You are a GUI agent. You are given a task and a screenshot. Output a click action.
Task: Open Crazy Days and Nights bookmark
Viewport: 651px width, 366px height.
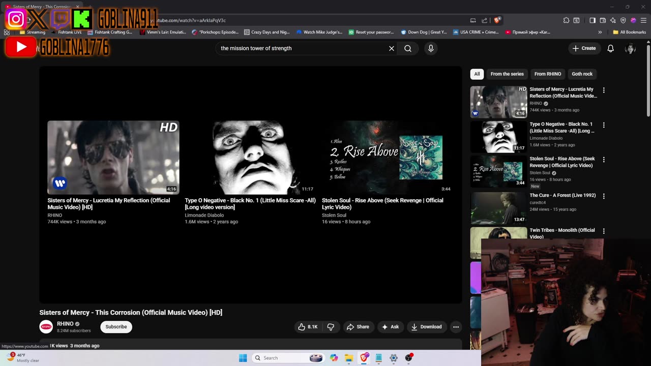tap(267, 32)
